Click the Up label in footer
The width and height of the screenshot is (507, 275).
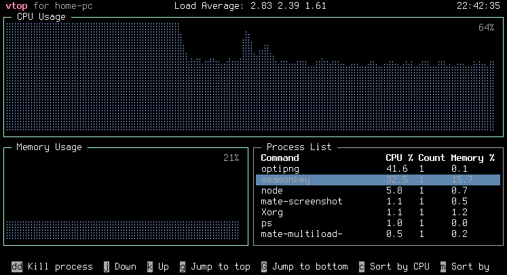click(x=164, y=267)
